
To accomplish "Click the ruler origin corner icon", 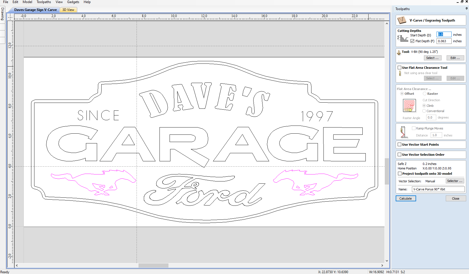I will point(10,17).
